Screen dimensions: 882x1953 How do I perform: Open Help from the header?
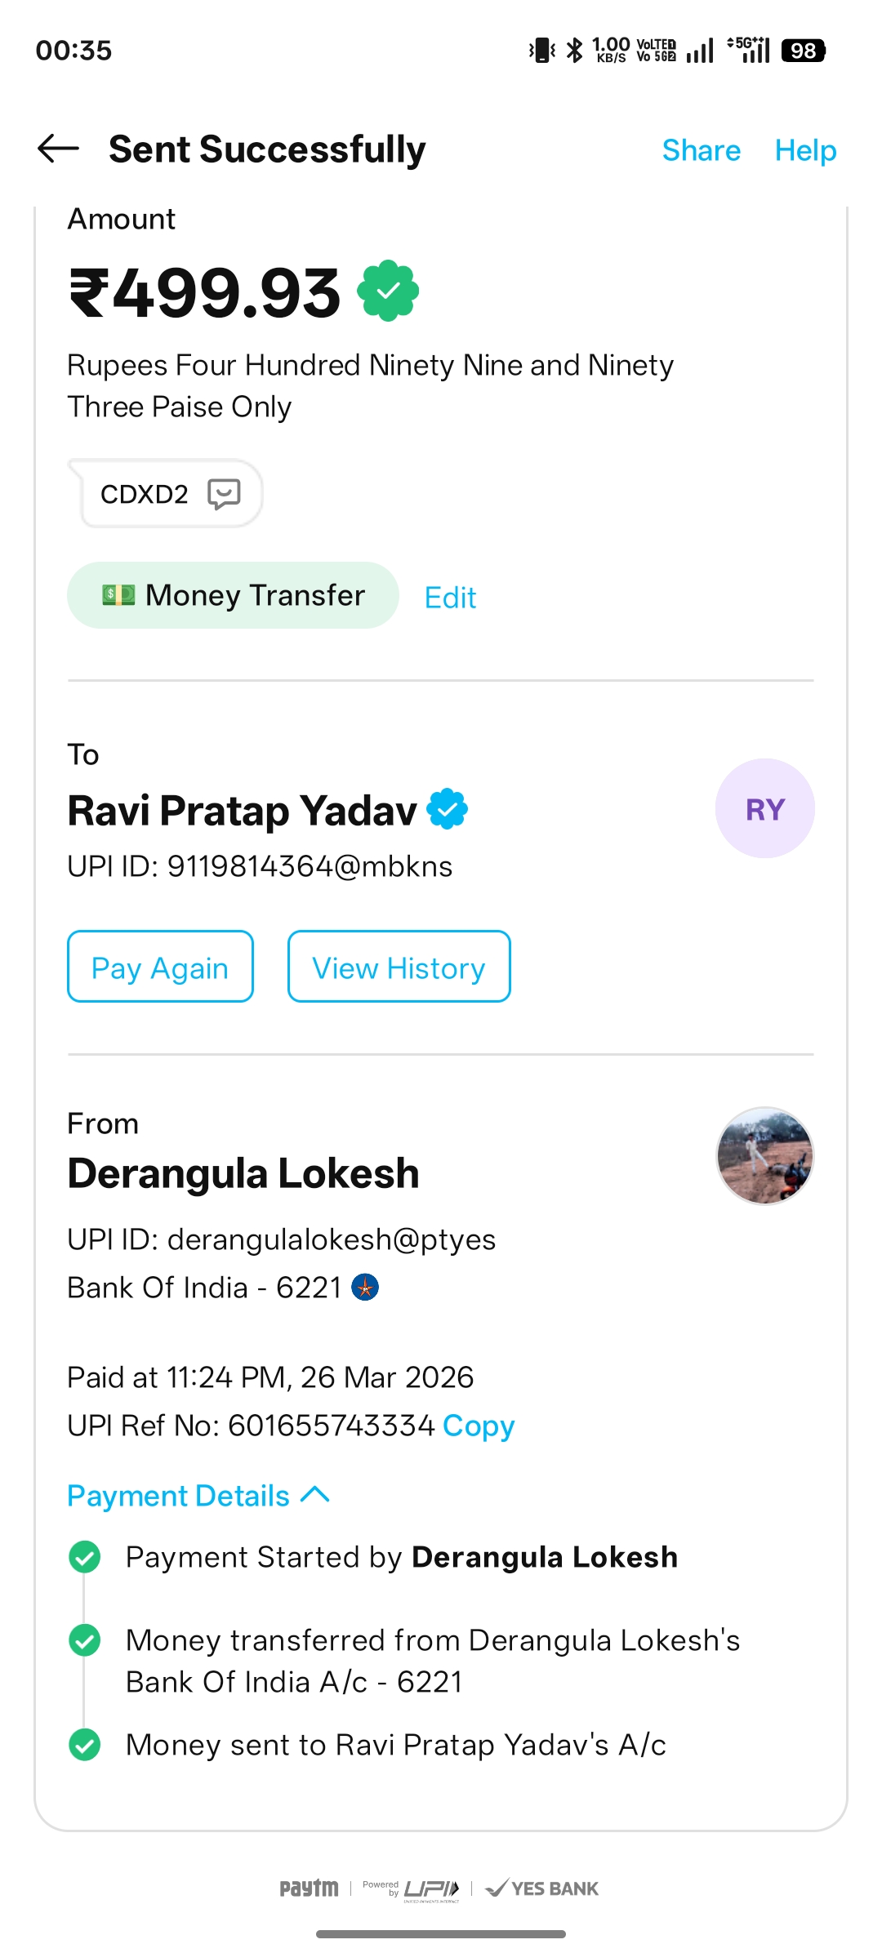pos(805,150)
